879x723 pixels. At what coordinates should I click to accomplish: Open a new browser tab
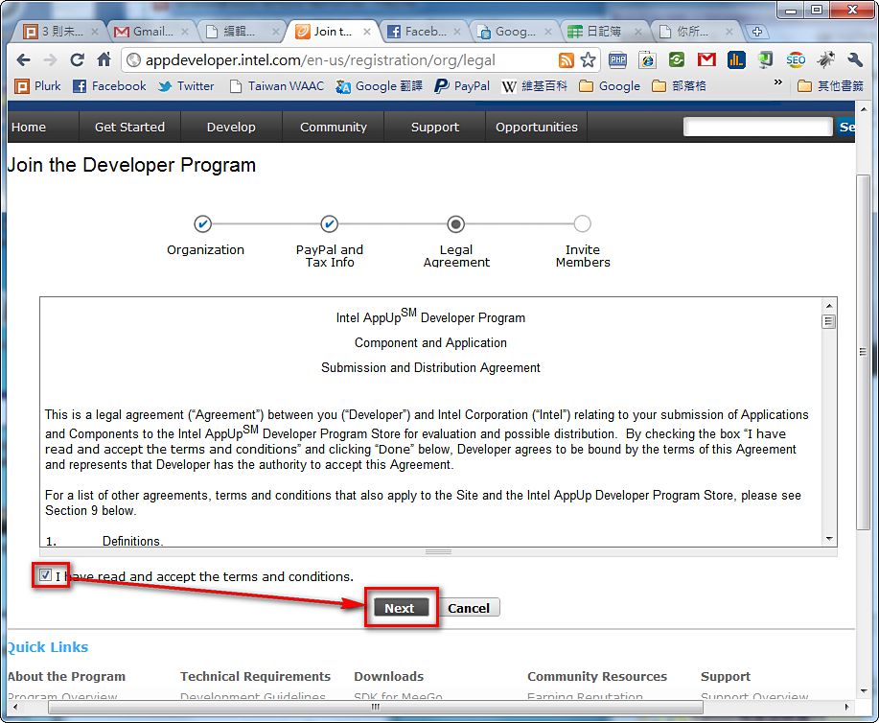tap(757, 32)
